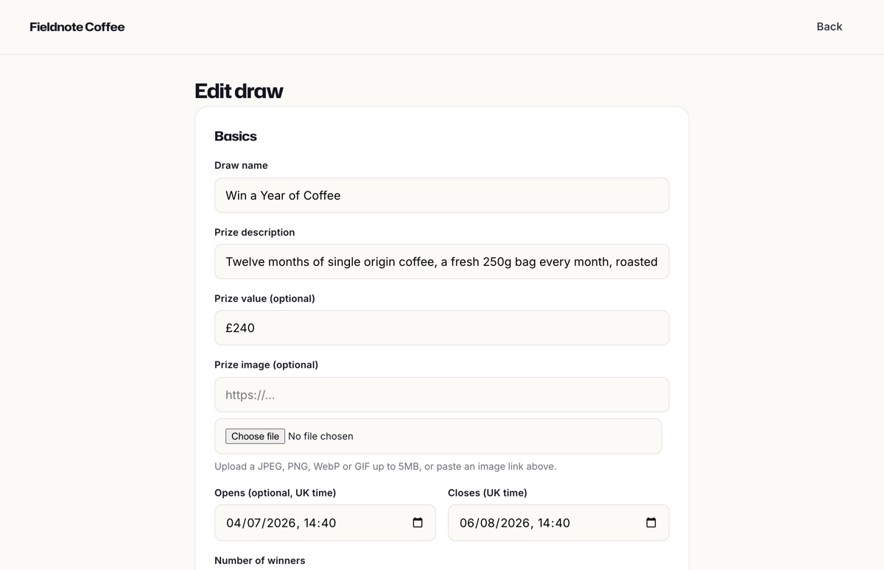Focus the Draw name field
This screenshot has height=570, width=884.
[442, 195]
